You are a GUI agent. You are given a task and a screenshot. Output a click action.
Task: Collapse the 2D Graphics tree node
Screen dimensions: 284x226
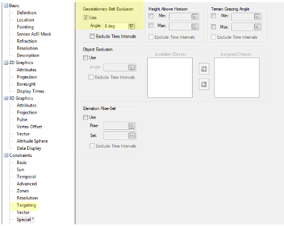6,62
